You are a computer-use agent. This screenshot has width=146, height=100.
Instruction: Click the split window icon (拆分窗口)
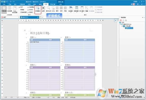point(82,8)
